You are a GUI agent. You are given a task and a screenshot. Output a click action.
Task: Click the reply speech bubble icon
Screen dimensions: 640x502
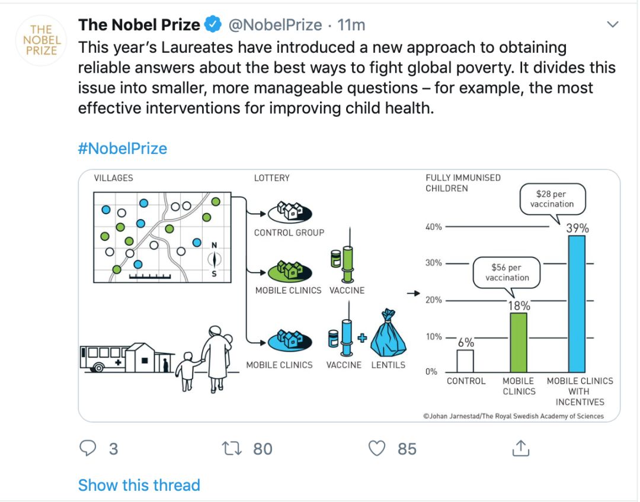tap(88, 449)
